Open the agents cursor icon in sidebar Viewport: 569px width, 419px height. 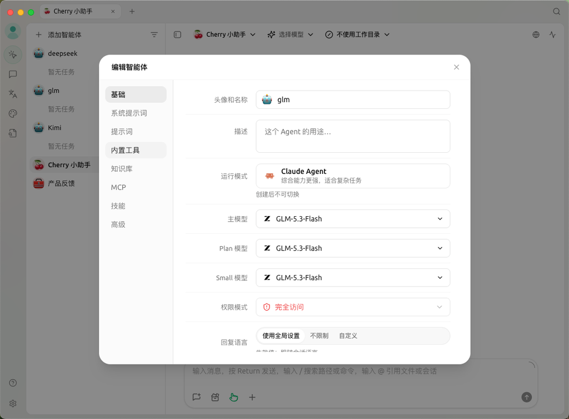(x=13, y=55)
